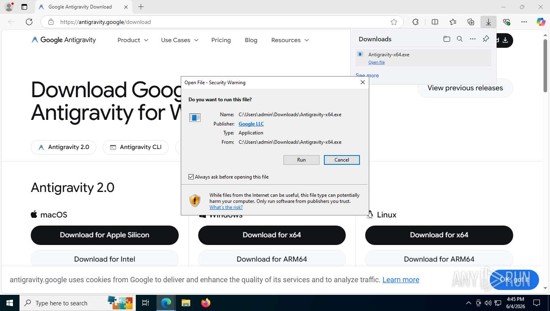Close the Google Antigravity Download tab
The height and width of the screenshot is (311, 550).
(126, 7)
